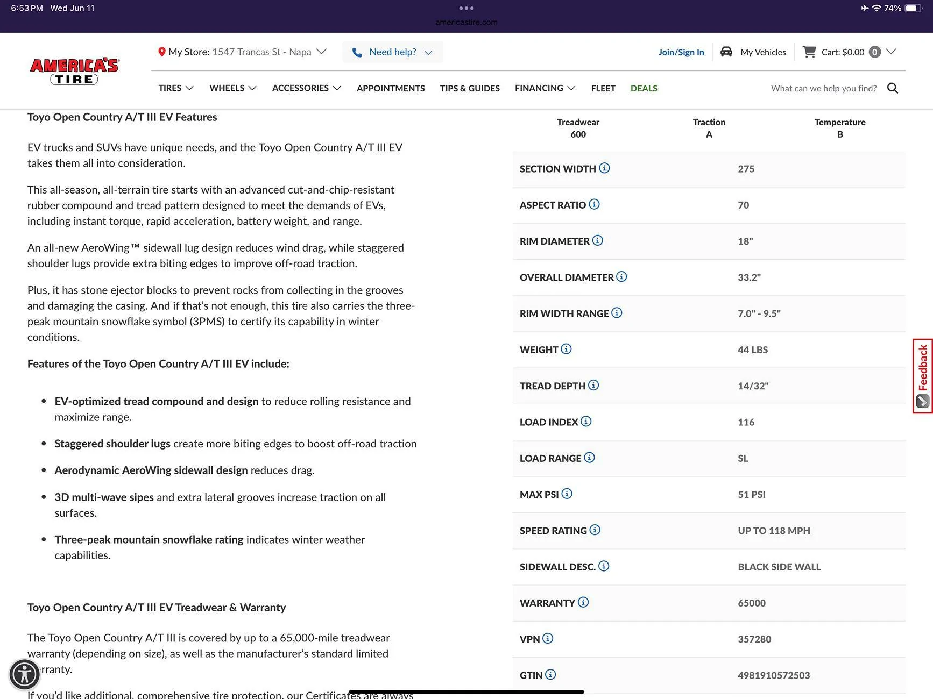Go to Tips & Guides
933x699 pixels.
coord(469,88)
